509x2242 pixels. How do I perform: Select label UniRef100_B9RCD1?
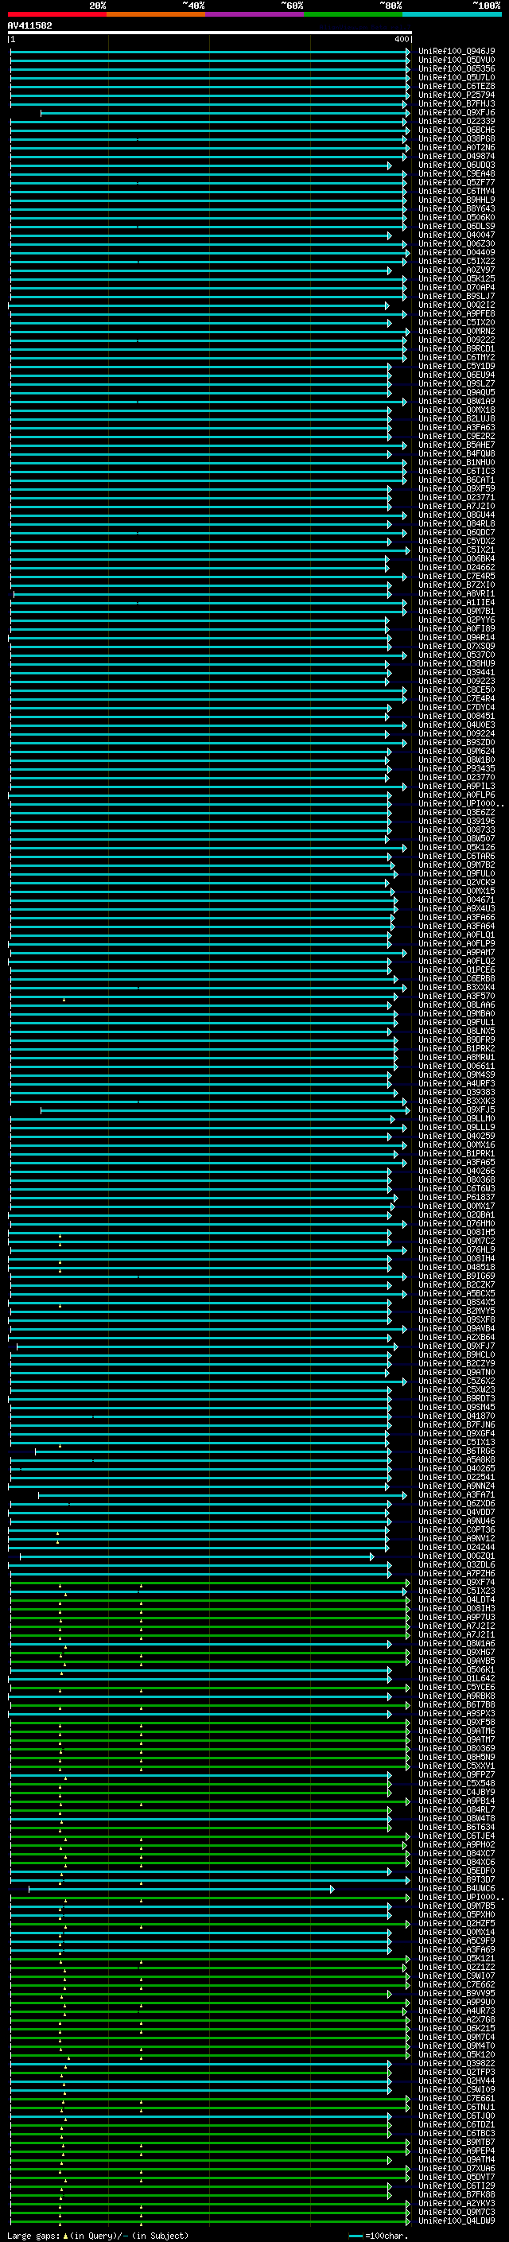click(457, 348)
